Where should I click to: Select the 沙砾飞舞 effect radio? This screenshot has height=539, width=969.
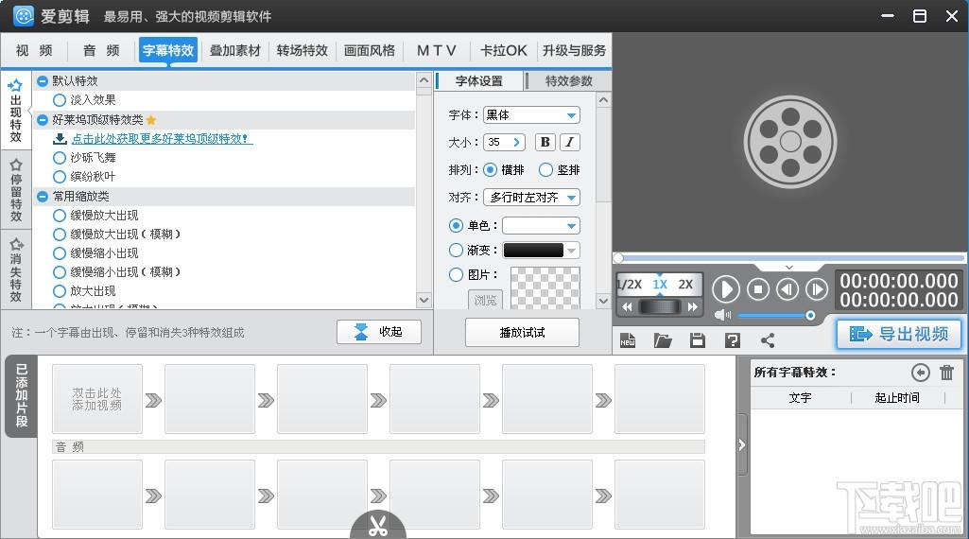[60, 158]
